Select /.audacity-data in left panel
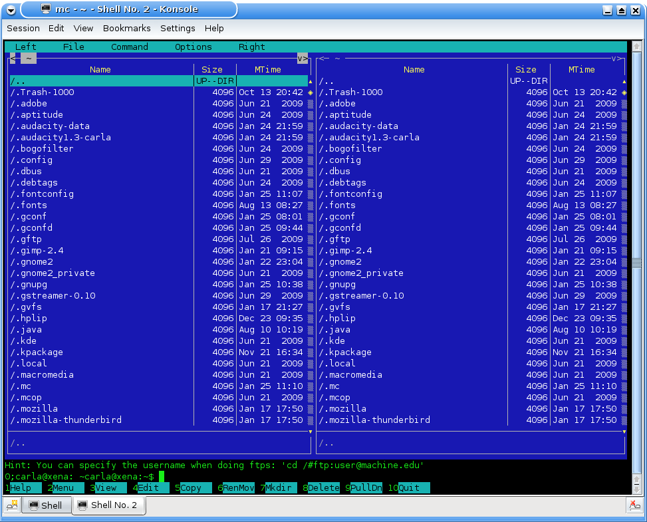Screen dimensions: 647x522 [x=159, y=126]
